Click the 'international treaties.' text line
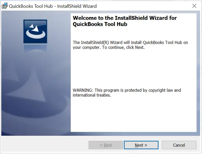This screenshot has width=202, height=155. [x=92, y=95]
